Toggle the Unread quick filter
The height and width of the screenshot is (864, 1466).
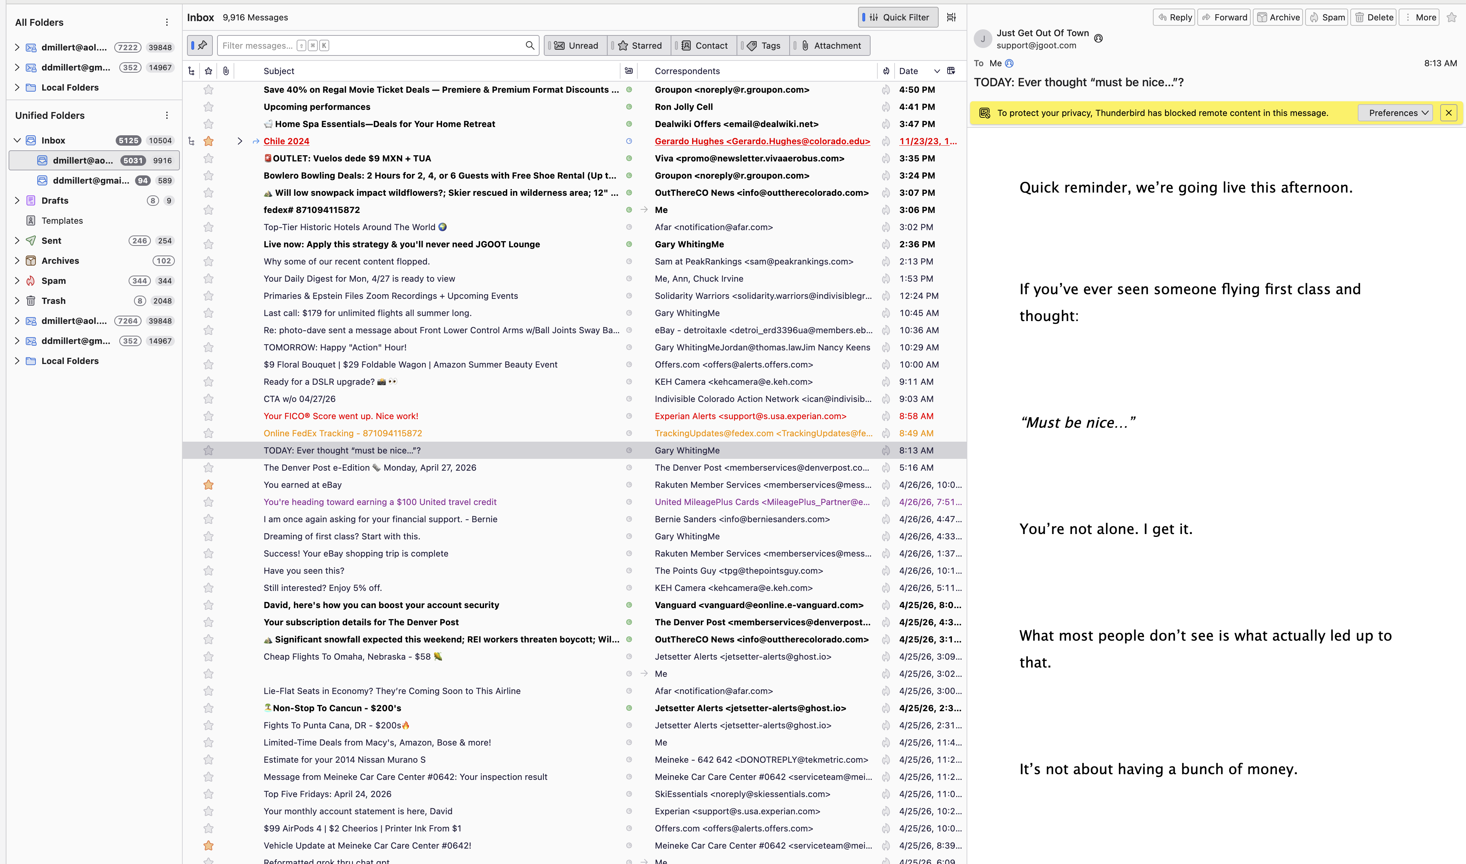pyautogui.click(x=576, y=45)
